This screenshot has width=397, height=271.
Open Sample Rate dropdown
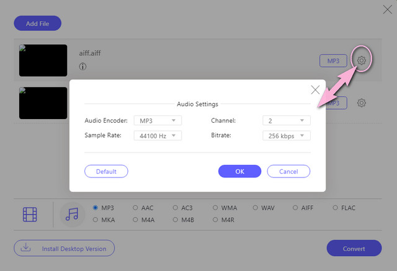click(158, 136)
